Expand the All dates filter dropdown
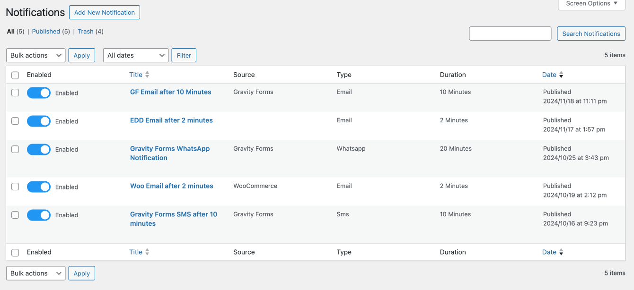634x290 pixels. [x=136, y=55]
